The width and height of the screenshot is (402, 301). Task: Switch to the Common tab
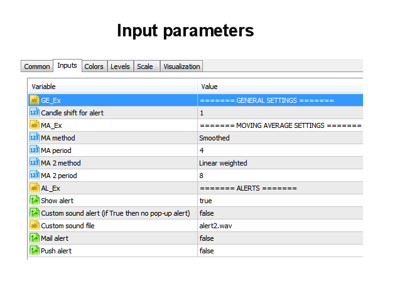point(37,66)
